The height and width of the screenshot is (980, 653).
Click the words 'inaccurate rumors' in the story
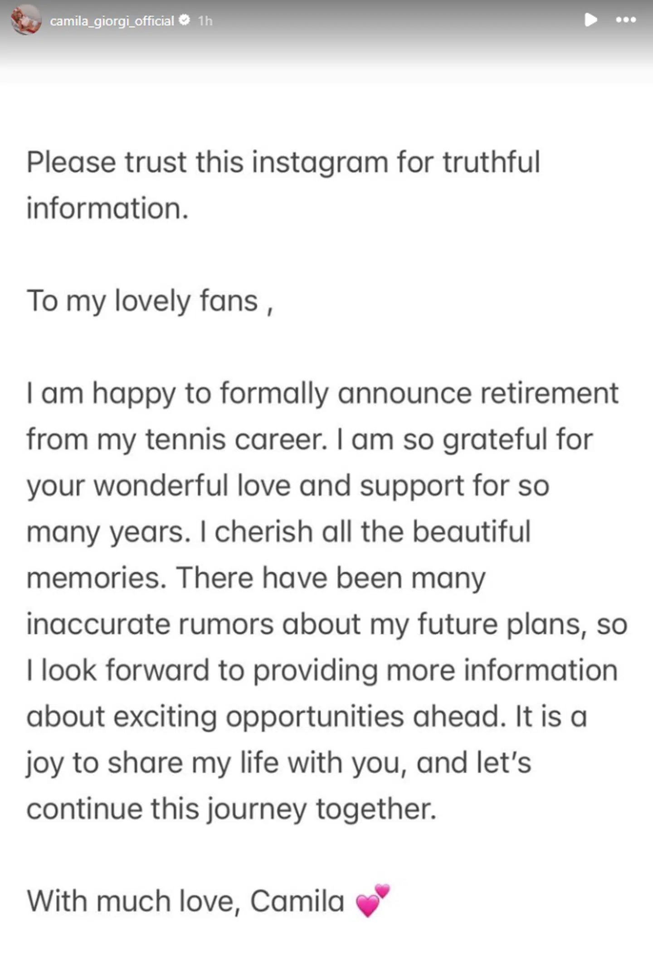point(150,624)
